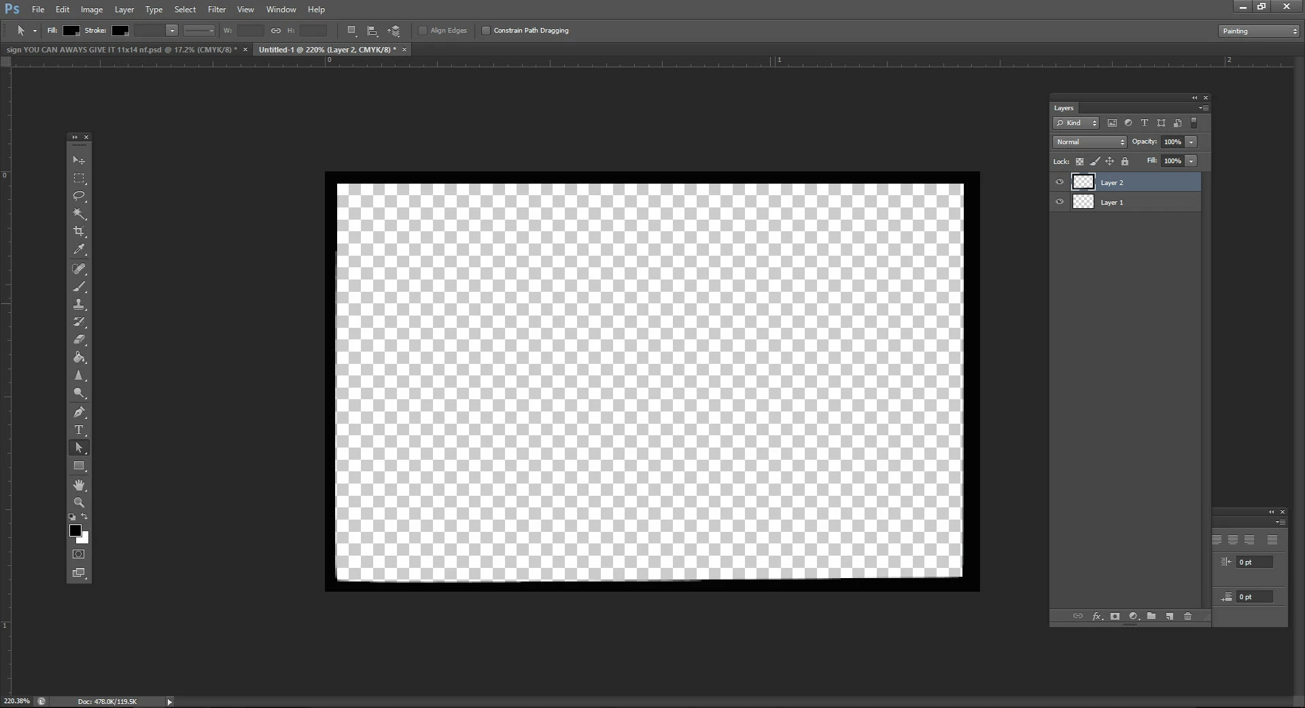Toggle visibility of Layer 1
This screenshot has height=708, width=1305.
1059,202
